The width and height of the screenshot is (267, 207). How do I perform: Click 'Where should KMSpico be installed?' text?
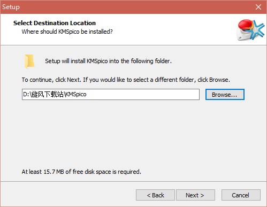[67, 32]
